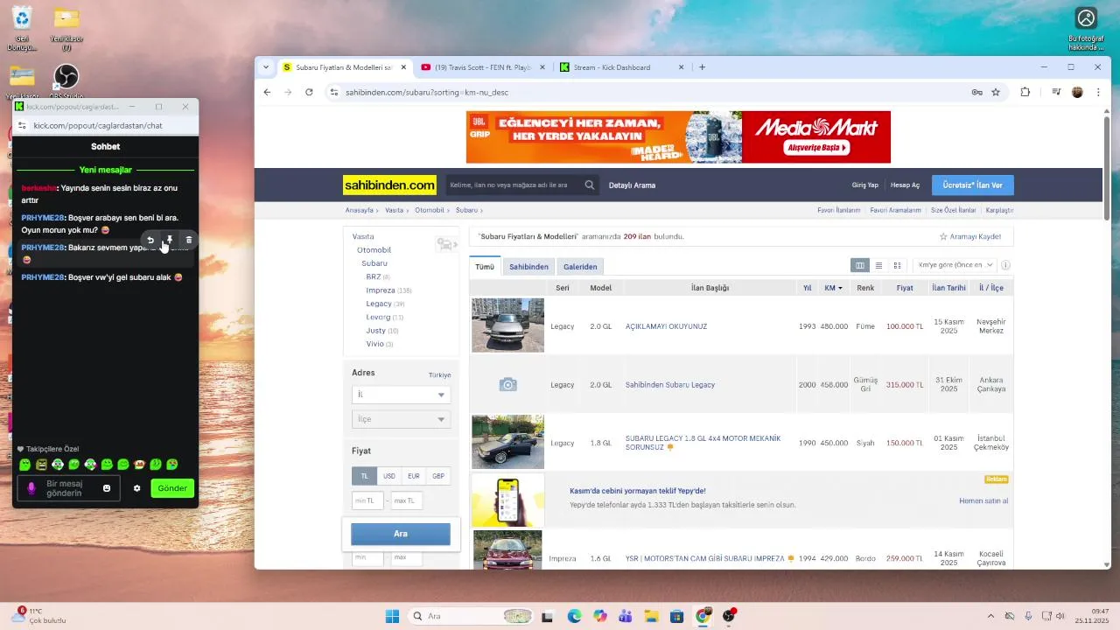
Task: Open Chrome profile avatar
Action: (1077, 92)
